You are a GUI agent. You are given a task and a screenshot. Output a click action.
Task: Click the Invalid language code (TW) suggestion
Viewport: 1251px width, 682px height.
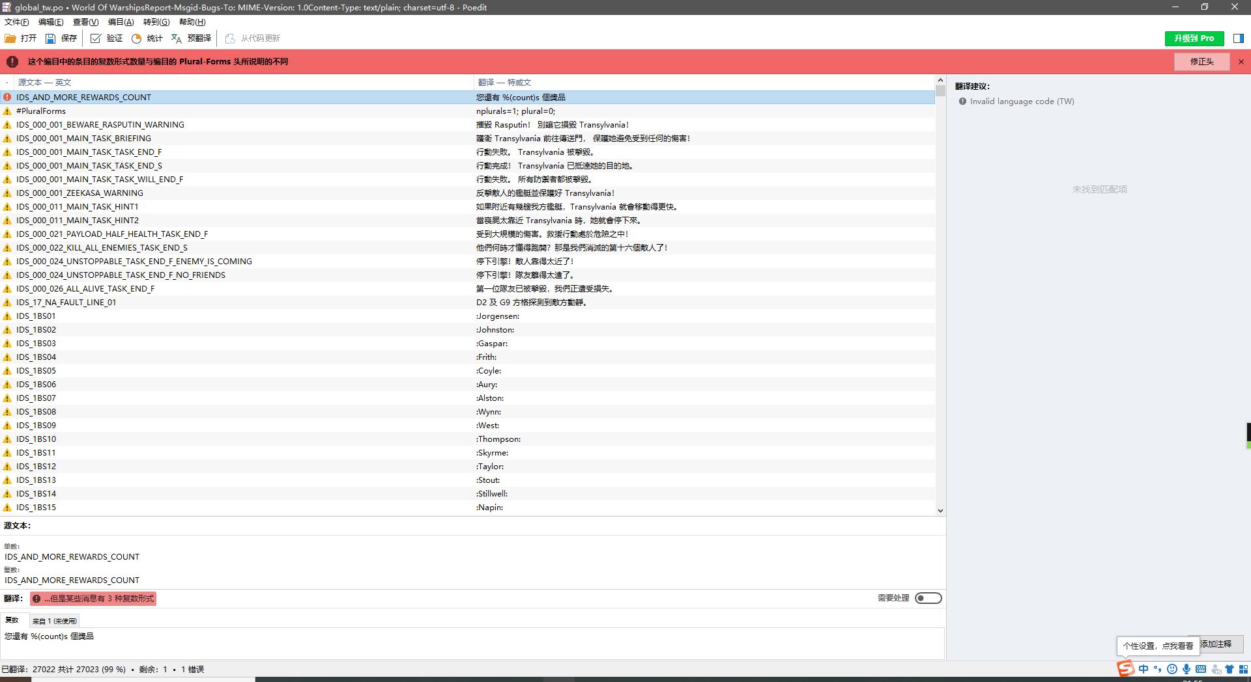(x=1022, y=101)
